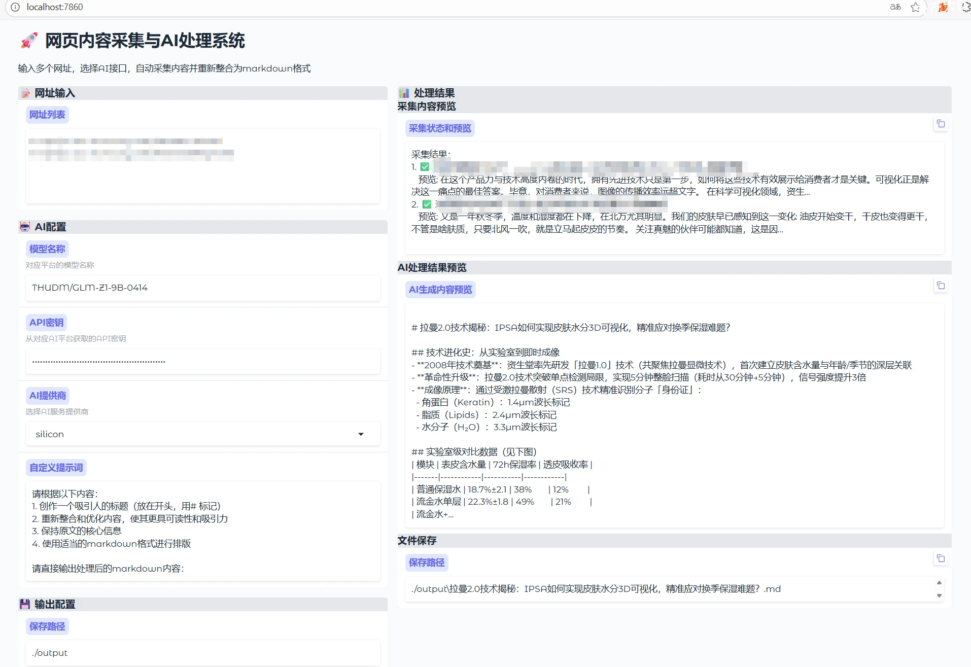Click the '## 技术进化史' line in preview
Screen dimensions: 971x667
485,353
